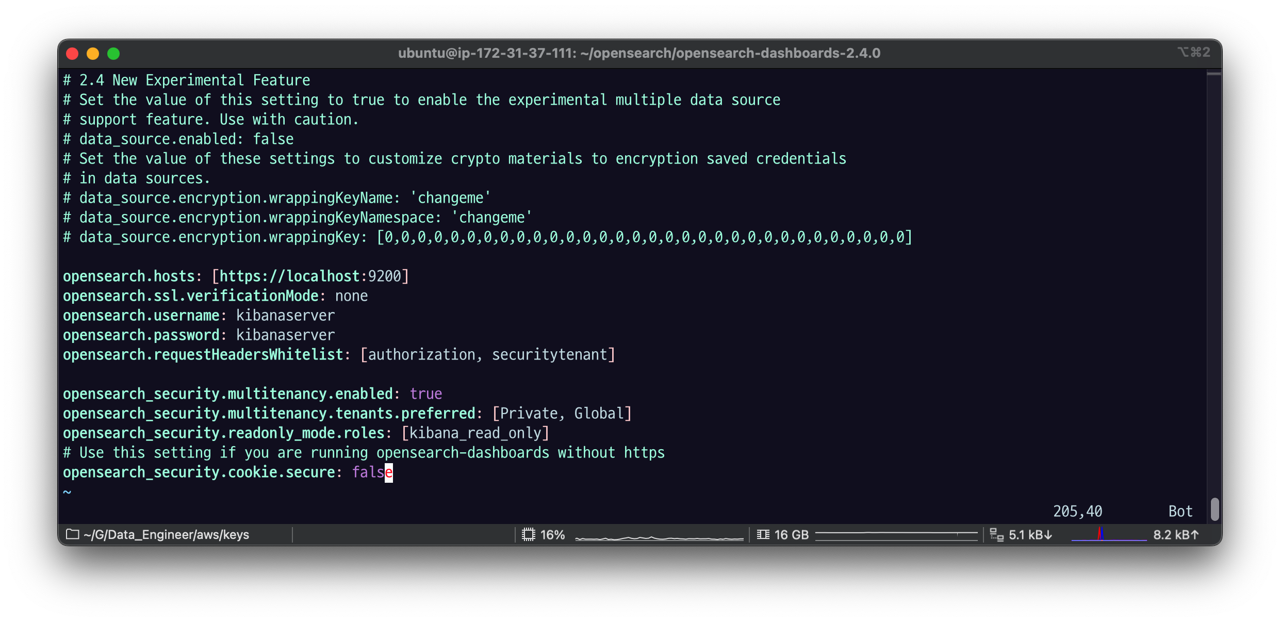Click the 8.2 kB upload indicator

[x=1176, y=535]
